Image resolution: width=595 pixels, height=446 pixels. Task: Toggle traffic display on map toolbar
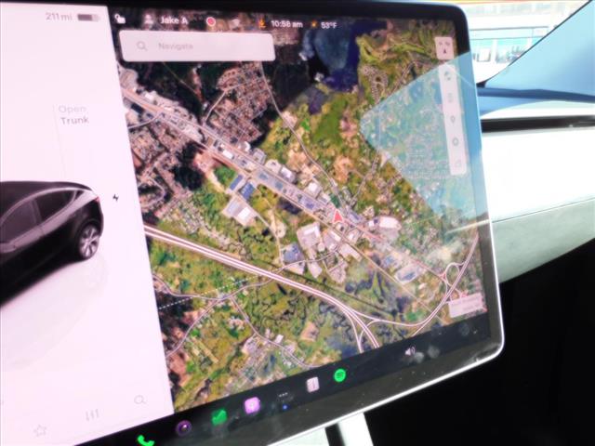point(450,98)
